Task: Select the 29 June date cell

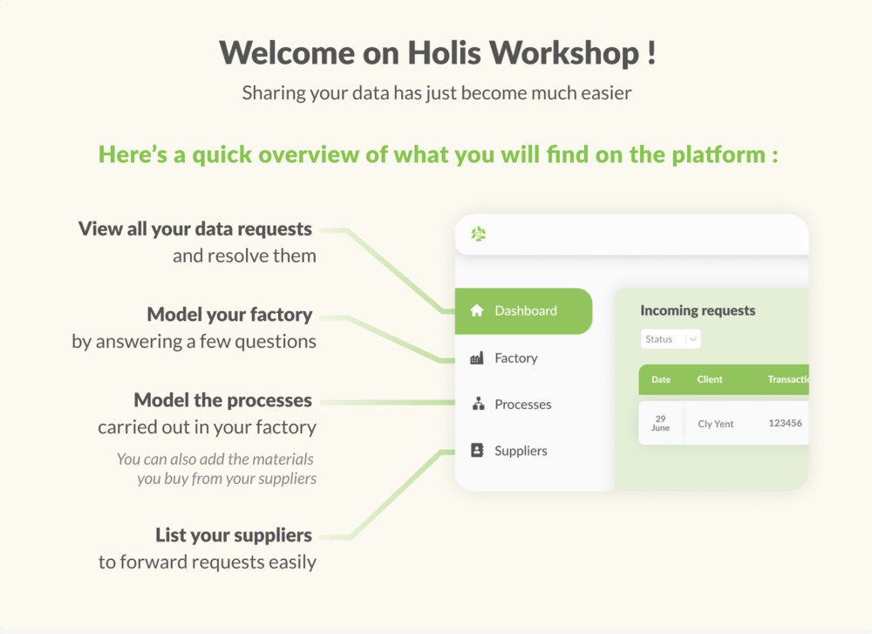Action: click(661, 423)
